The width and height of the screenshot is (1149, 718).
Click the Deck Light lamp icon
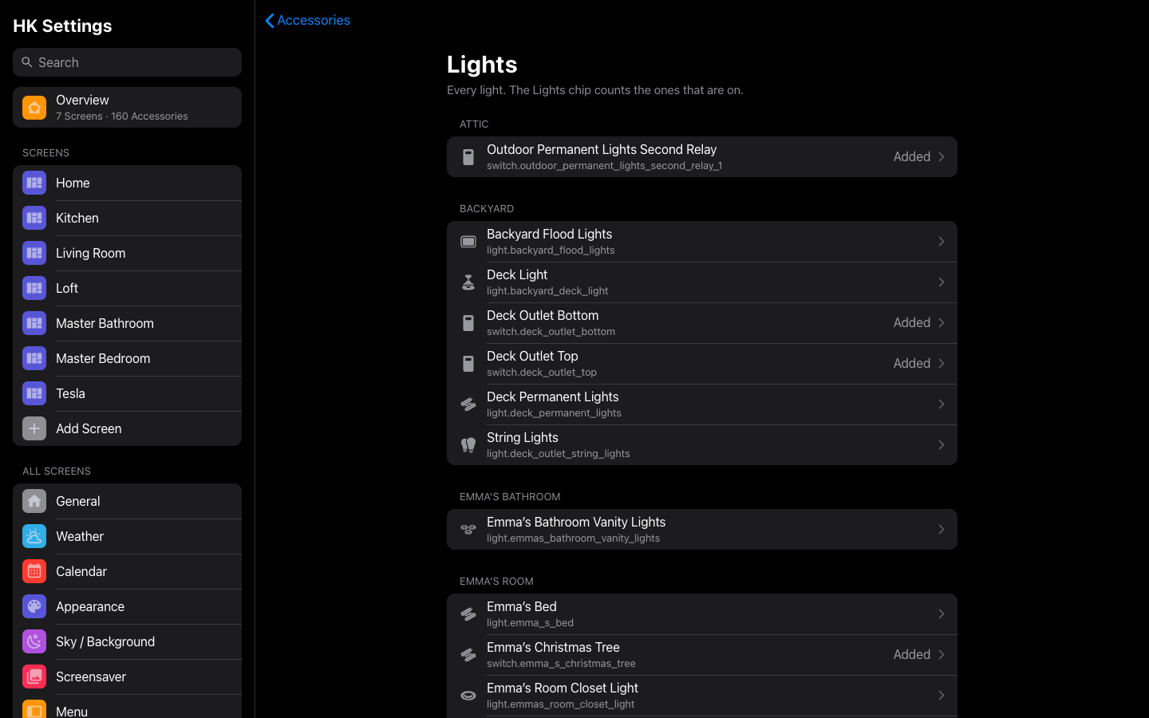click(x=468, y=282)
